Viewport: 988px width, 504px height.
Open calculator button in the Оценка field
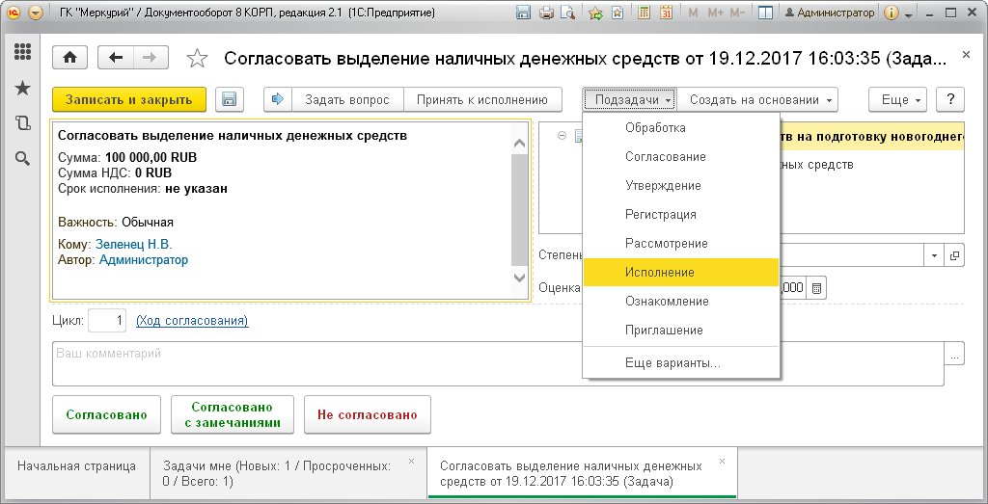pos(816,288)
